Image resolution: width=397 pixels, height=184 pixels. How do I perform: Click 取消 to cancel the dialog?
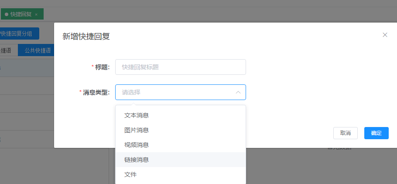click(x=345, y=133)
